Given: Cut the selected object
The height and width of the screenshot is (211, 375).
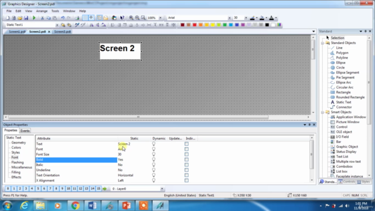Looking at the screenshot, I should (x=42, y=18).
